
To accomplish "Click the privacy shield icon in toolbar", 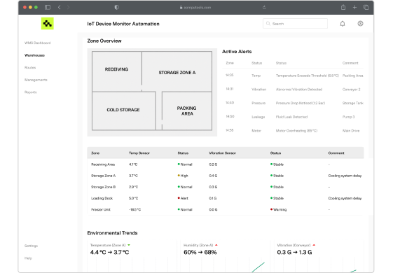I will coord(116,7).
